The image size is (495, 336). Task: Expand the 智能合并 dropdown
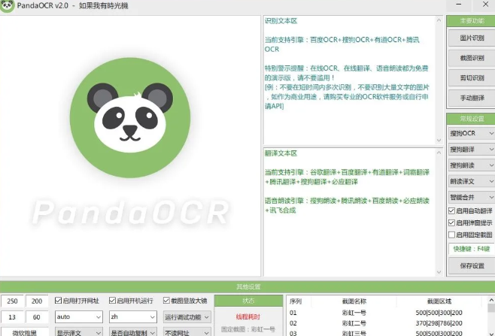coord(472,198)
